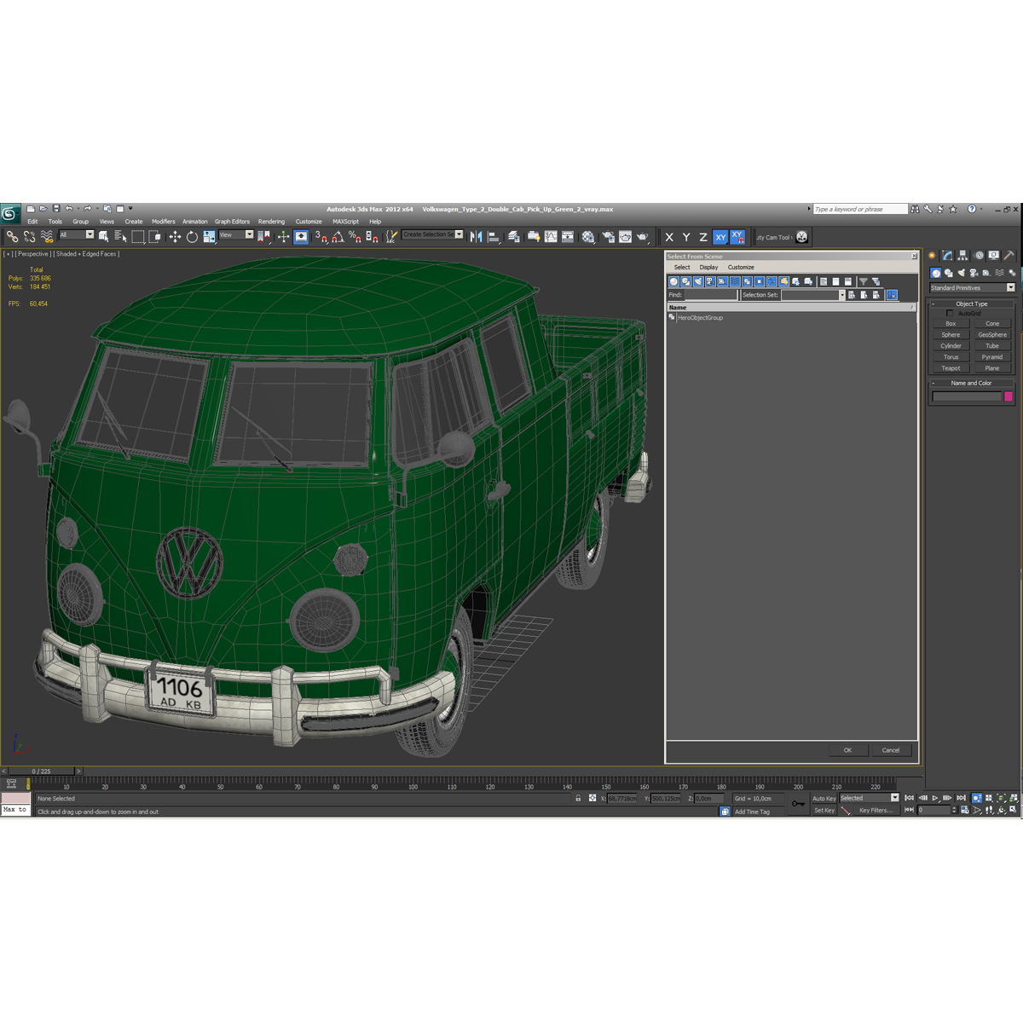This screenshot has width=1023, height=1023.
Task: Open the Motion panel tab
Action: [x=979, y=255]
